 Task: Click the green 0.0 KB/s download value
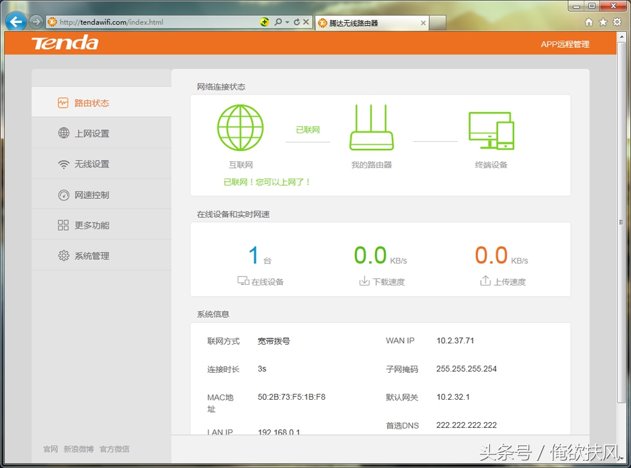[x=381, y=255]
